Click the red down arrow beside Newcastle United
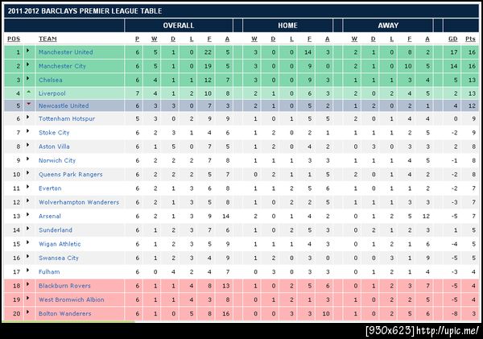Viewport: 483px width, 339px height. pyautogui.click(x=29, y=105)
